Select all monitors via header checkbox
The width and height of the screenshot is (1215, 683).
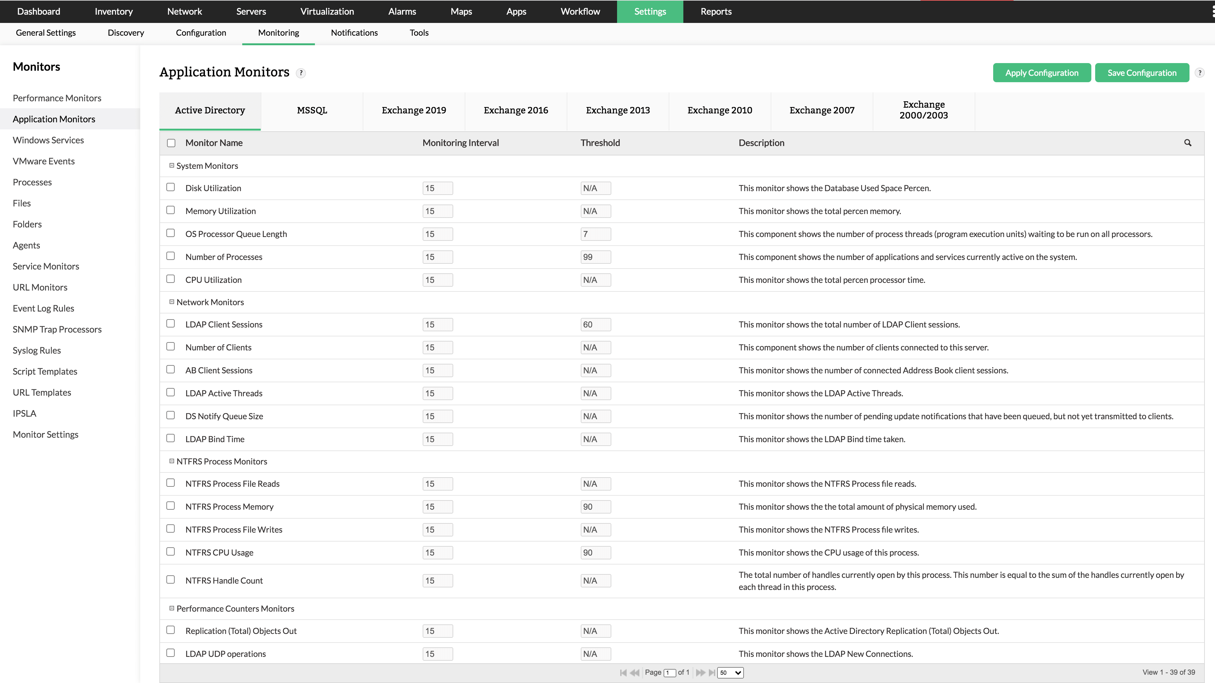(171, 142)
